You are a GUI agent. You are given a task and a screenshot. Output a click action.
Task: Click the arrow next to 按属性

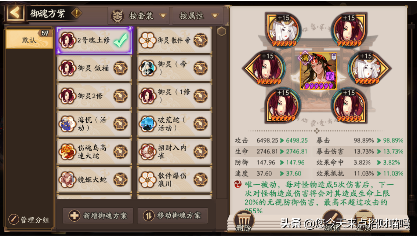tap(215, 16)
